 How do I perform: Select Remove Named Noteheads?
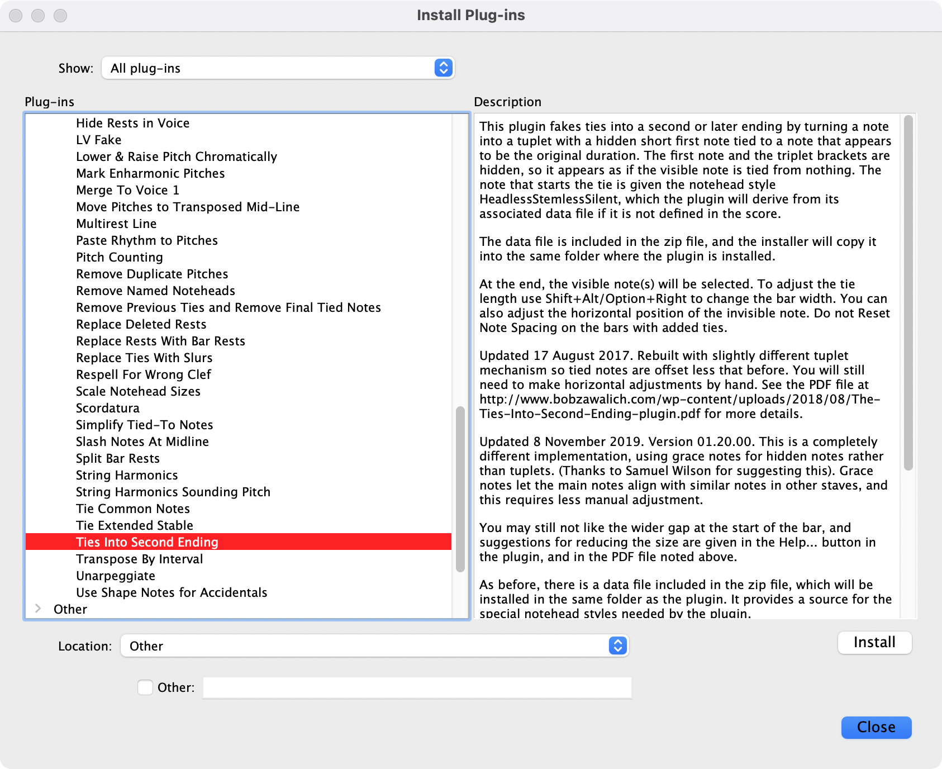point(155,291)
